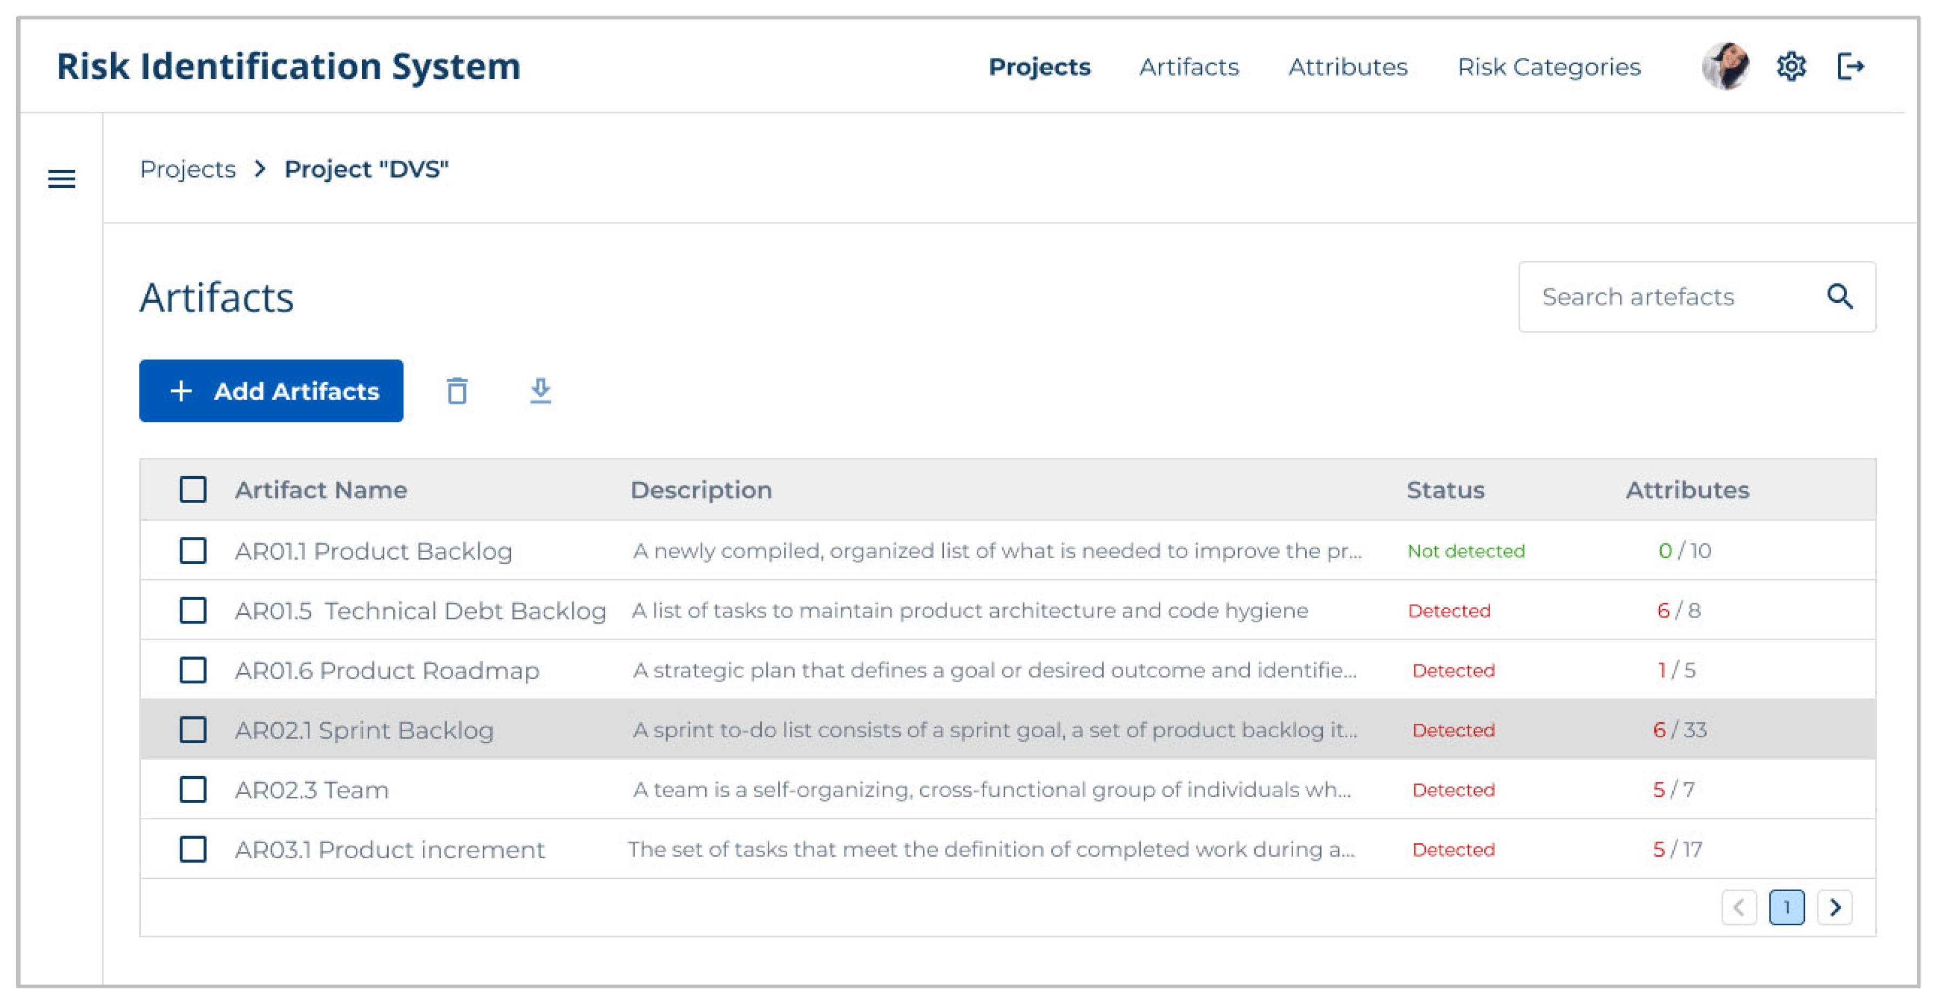
Task: Open the hamburger sidebar menu
Action: coord(62,179)
